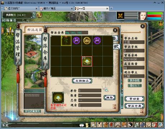165x129 pixels.
Task: Click the guild scenery image thumbnail
Action: pos(34,61)
